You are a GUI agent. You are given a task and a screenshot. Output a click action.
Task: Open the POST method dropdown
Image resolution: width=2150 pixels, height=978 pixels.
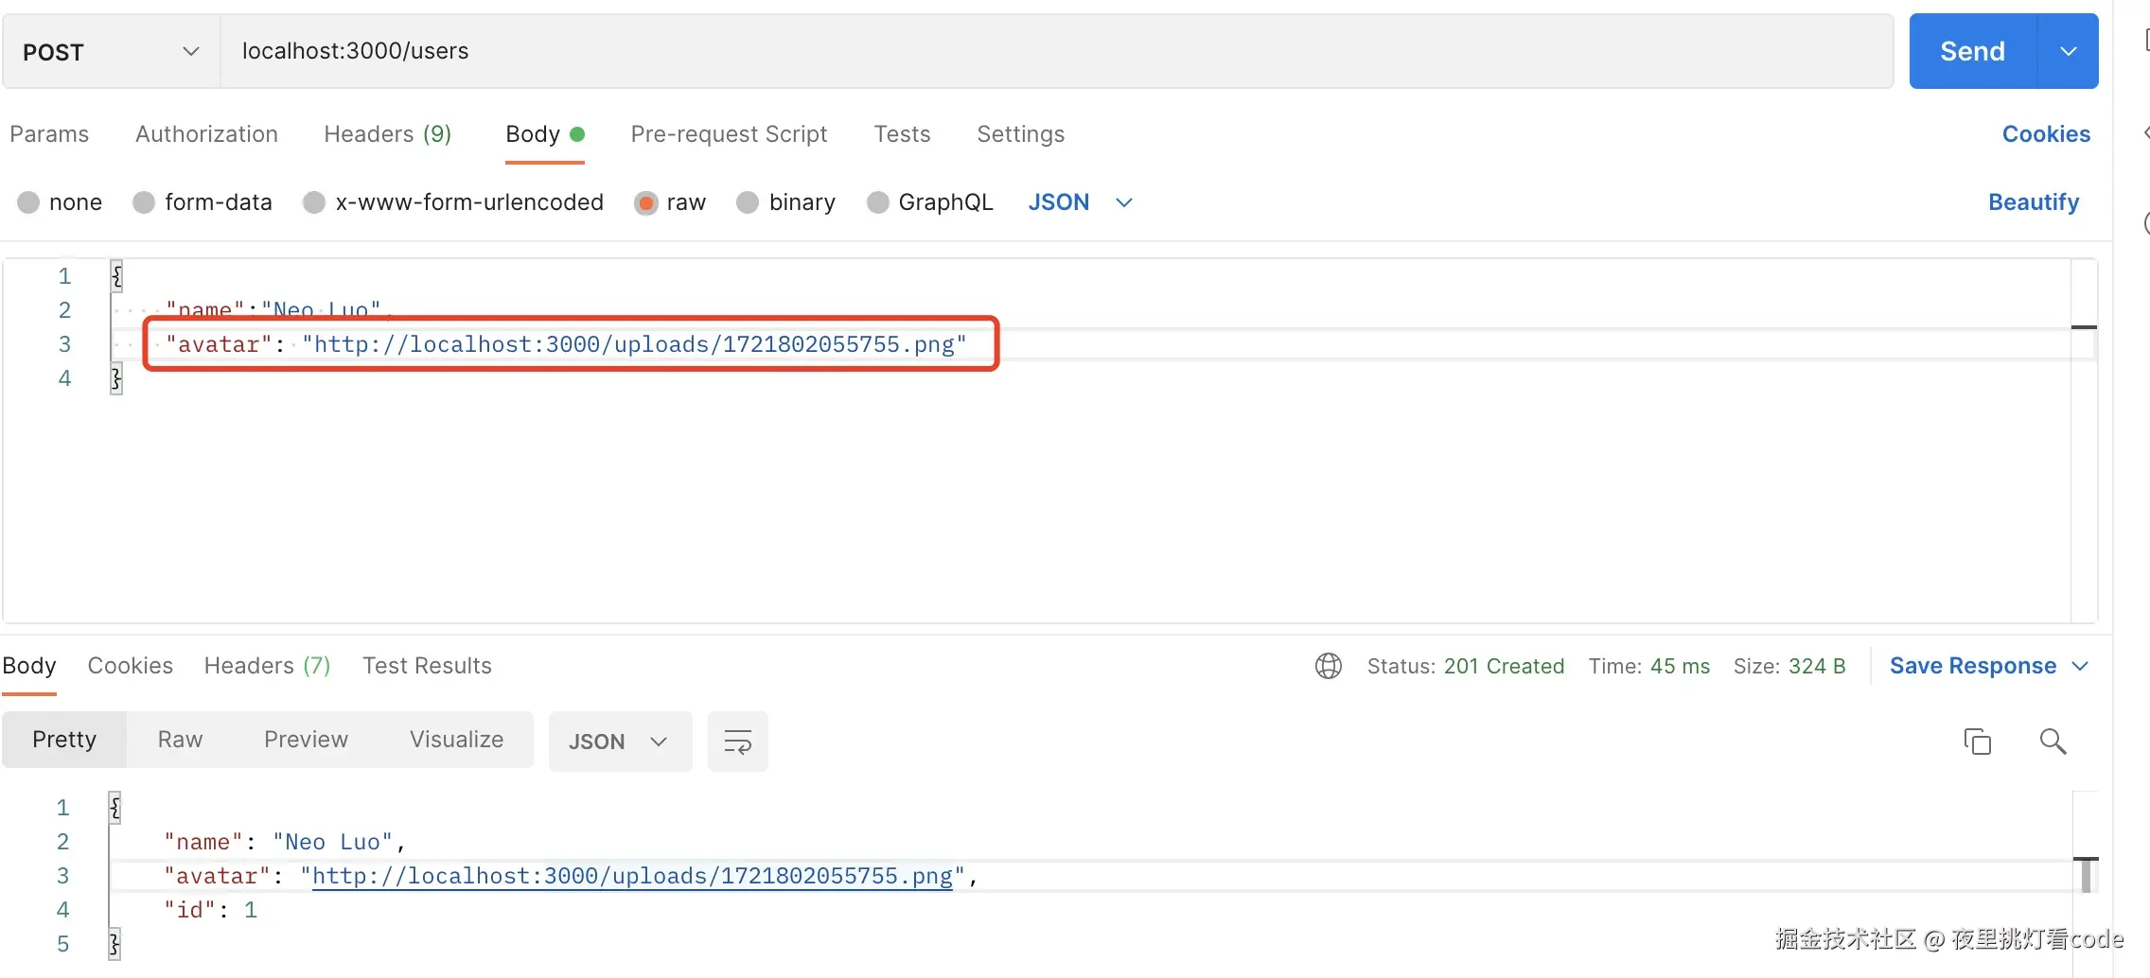pos(111,51)
